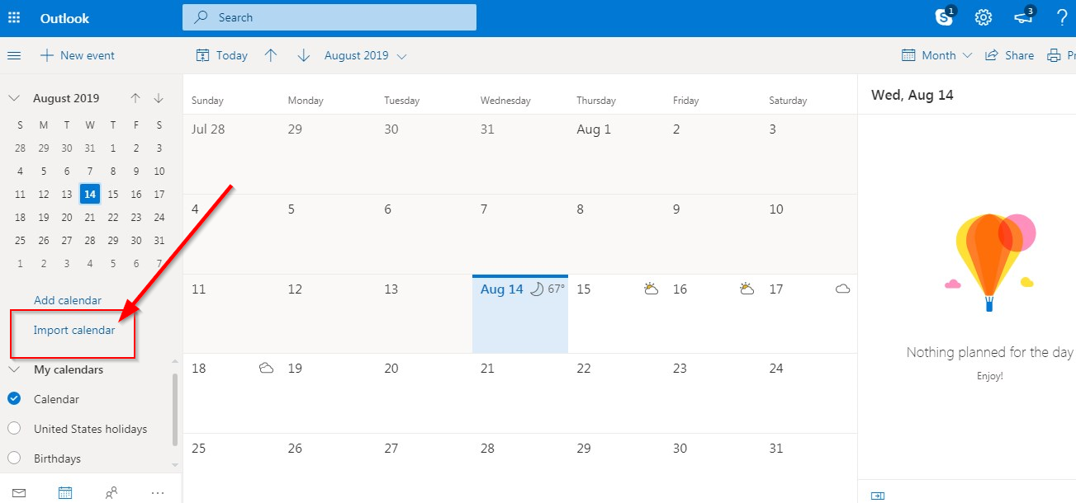Image resolution: width=1076 pixels, height=503 pixels.
Task: Collapse the mini calendar month chevron
Action: click(x=14, y=98)
